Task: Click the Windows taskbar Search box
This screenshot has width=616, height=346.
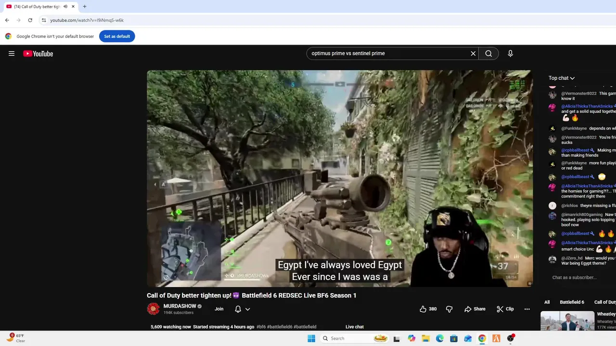Action: point(354,338)
